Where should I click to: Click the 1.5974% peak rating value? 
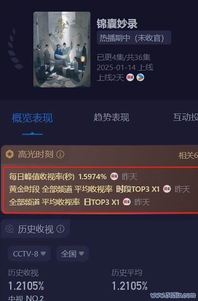pyautogui.click(x=92, y=176)
